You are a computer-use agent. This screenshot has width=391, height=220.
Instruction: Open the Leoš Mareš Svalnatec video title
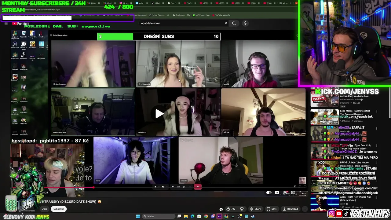(x=355, y=112)
